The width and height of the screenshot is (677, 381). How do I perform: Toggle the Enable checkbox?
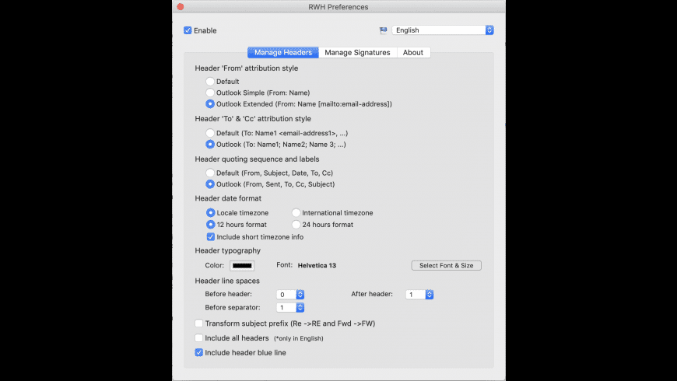pos(188,30)
